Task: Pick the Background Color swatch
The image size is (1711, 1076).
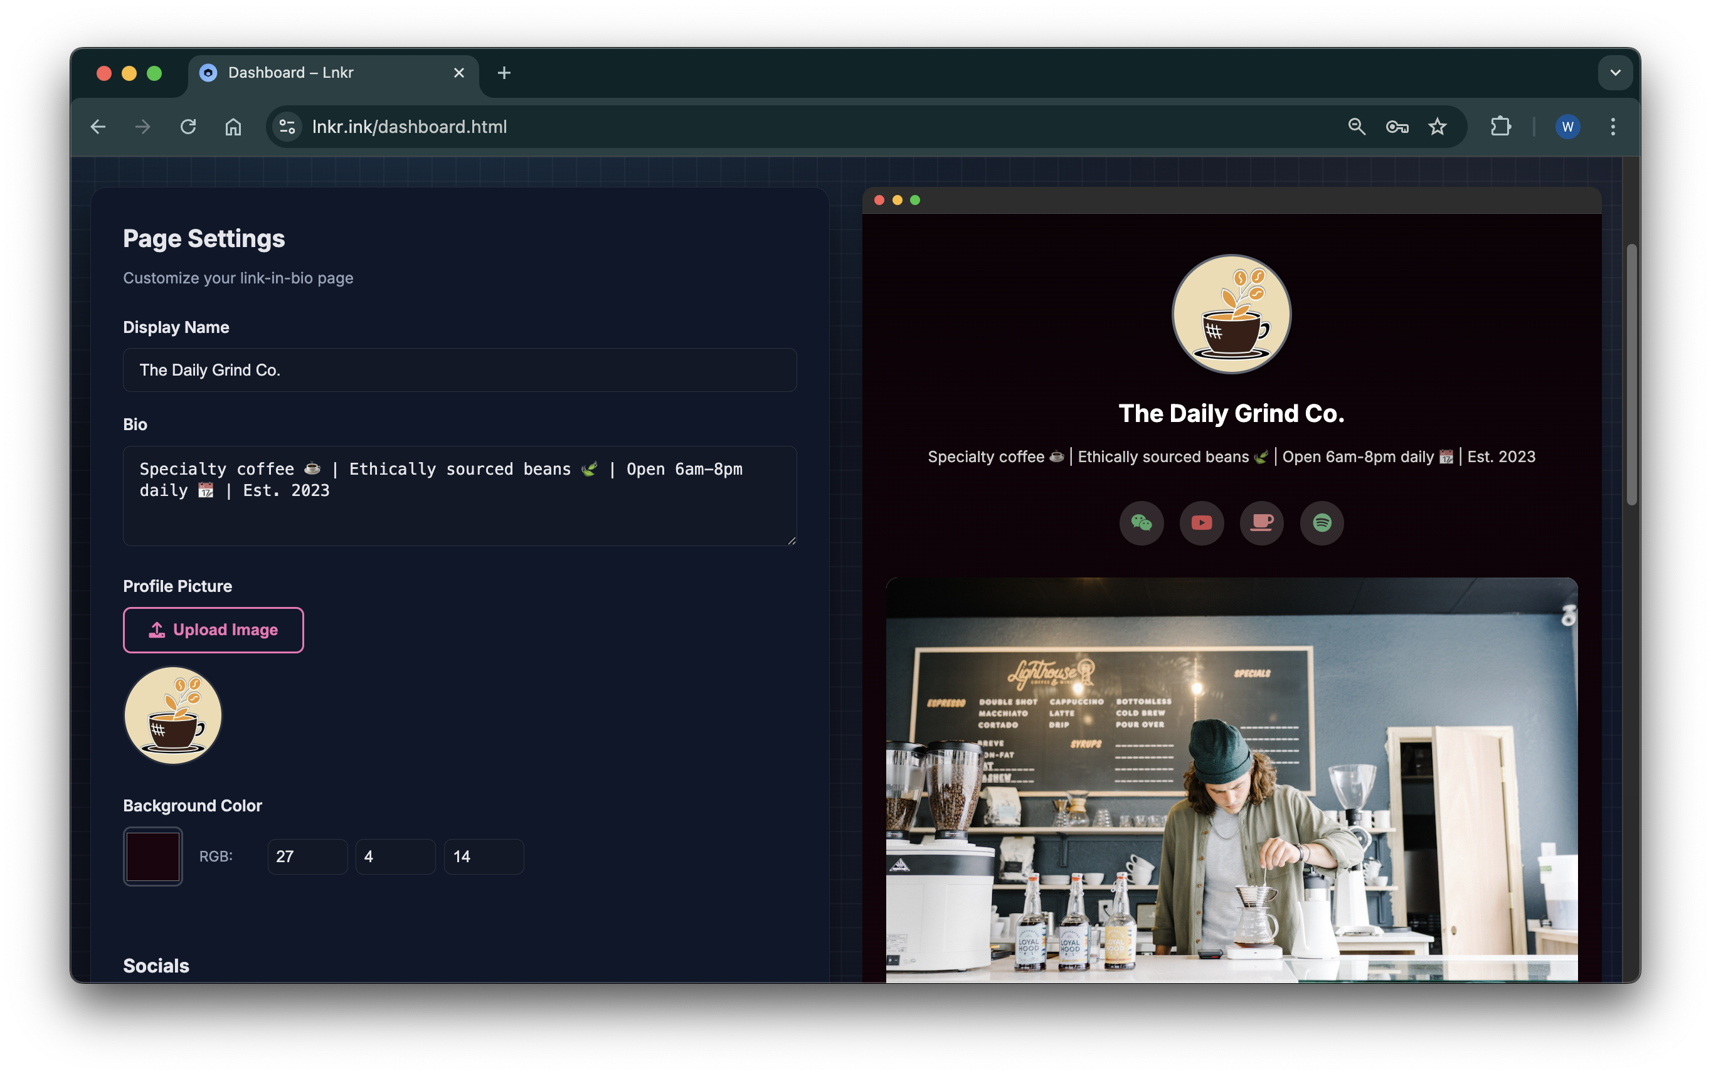Action: (x=153, y=856)
